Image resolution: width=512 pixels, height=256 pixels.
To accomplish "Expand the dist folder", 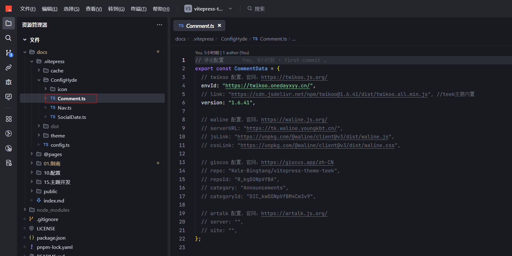I will pyautogui.click(x=39, y=126).
